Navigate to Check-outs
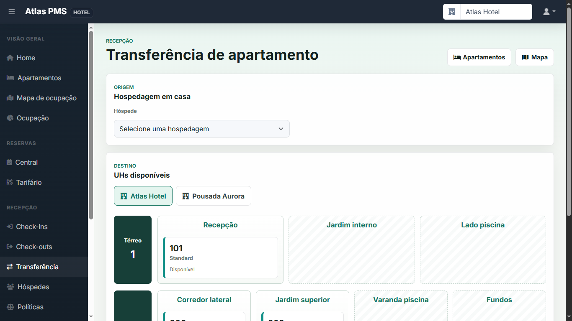 pos(44,247)
